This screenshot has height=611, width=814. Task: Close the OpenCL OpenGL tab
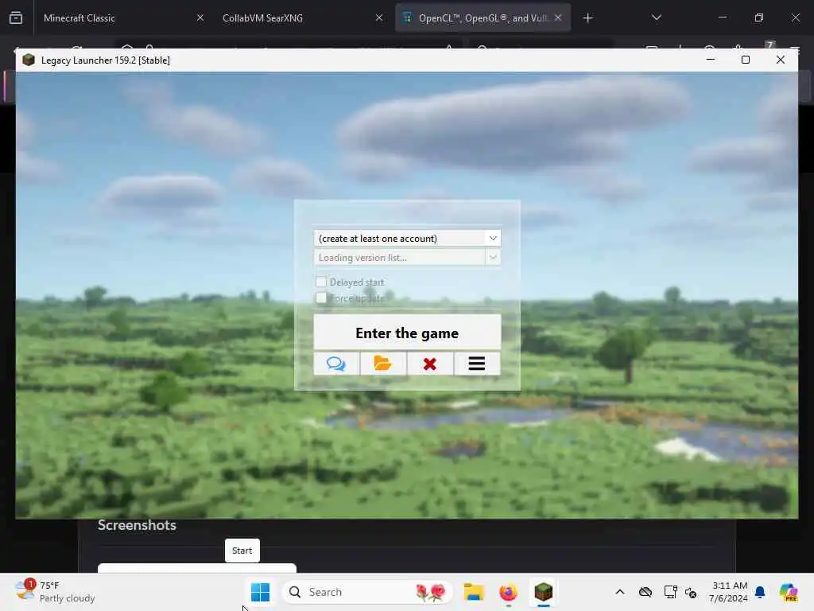(558, 18)
